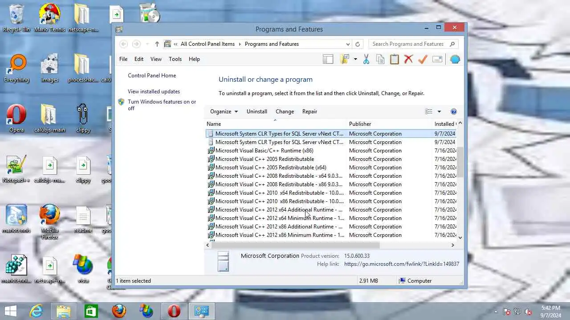Click the blue shell icon in toolbar

[x=455, y=59]
